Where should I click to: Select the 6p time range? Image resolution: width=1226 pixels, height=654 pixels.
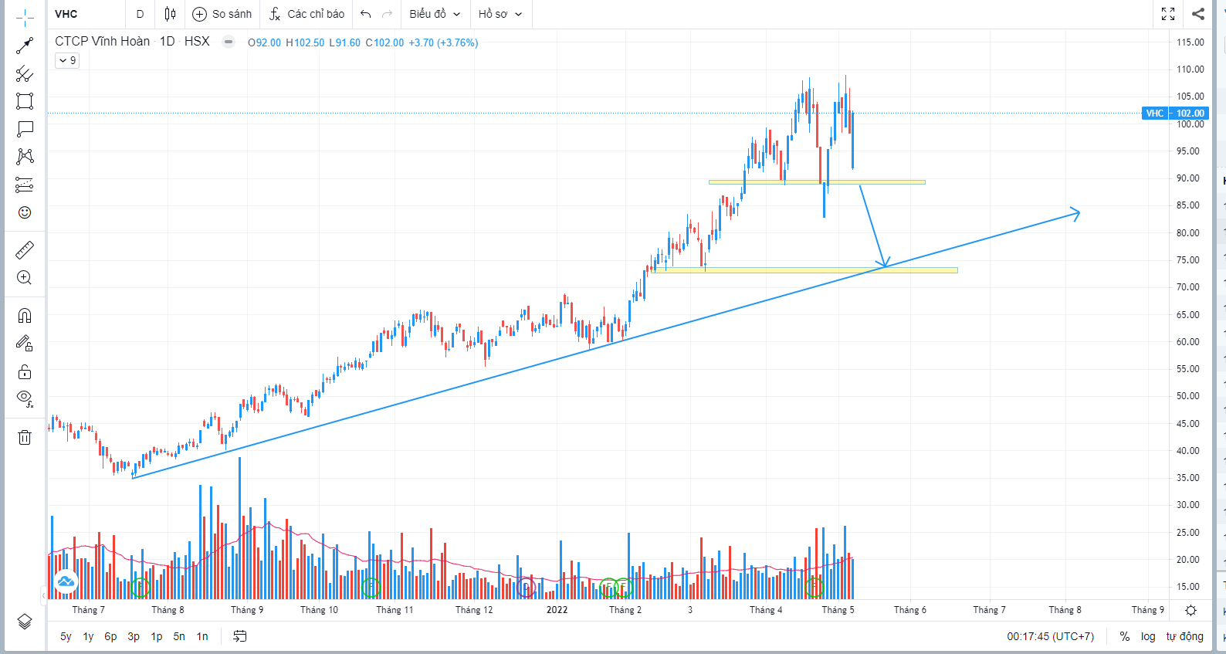(110, 636)
